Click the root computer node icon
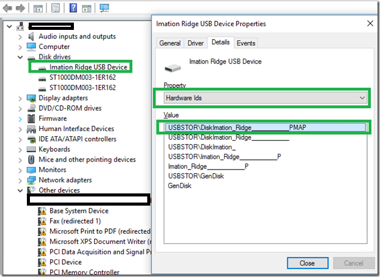This screenshot has width=380, height=277. click(20, 26)
